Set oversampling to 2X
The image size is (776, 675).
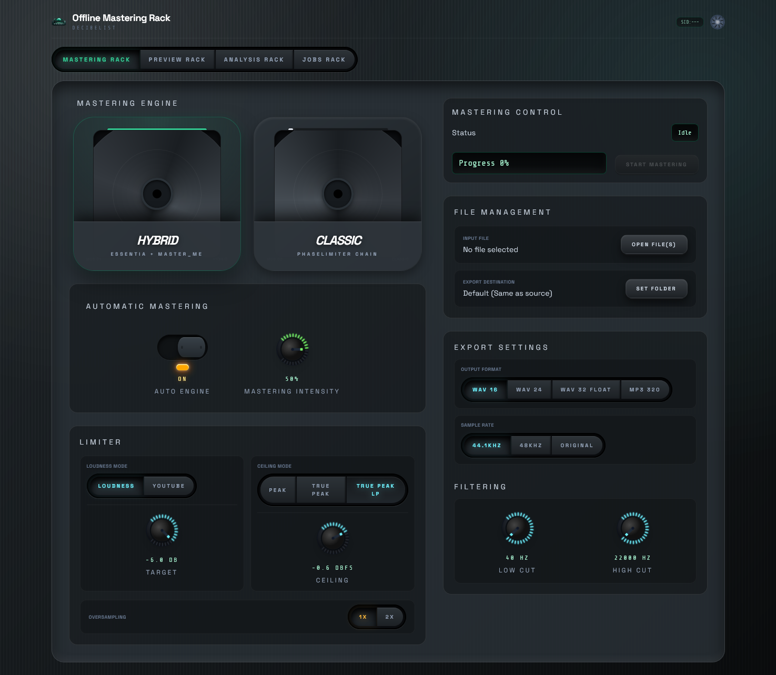tap(390, 617)
